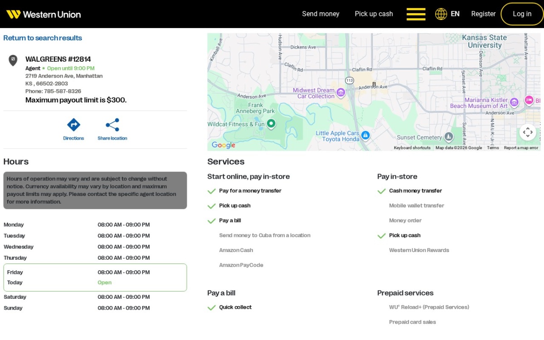Click Report a map error link
Screen dimensions: 544x340
pos(521,148)
